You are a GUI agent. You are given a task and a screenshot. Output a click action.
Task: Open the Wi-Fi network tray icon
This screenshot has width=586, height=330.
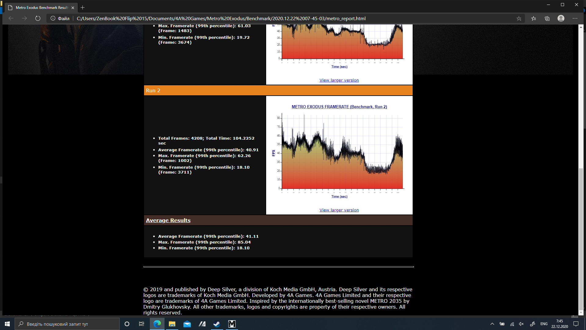512,324
